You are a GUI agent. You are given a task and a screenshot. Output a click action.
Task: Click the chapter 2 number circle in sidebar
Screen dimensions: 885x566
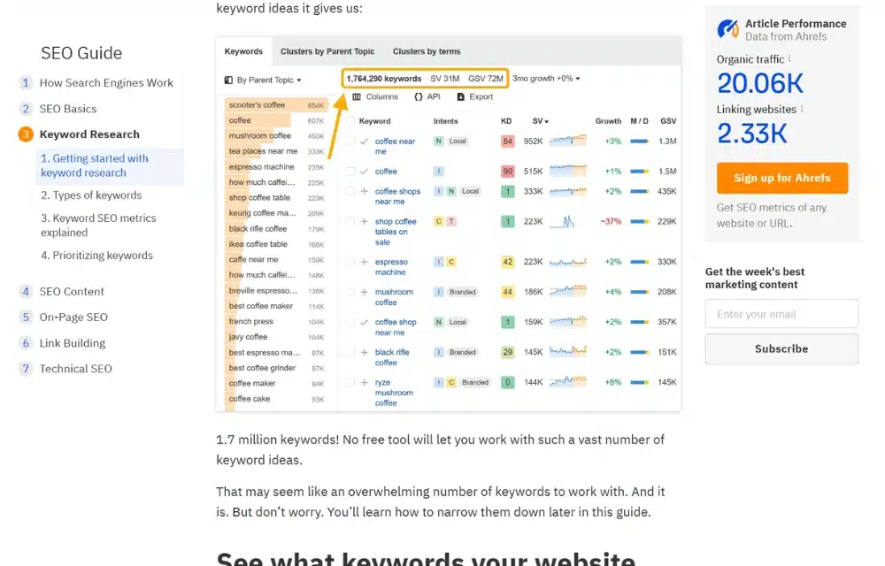(26, 109)
